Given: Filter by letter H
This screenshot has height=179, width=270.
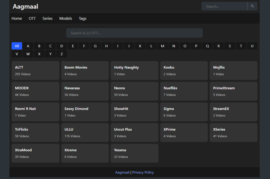Looking at the screenshot, I should (x=107, y=46).
